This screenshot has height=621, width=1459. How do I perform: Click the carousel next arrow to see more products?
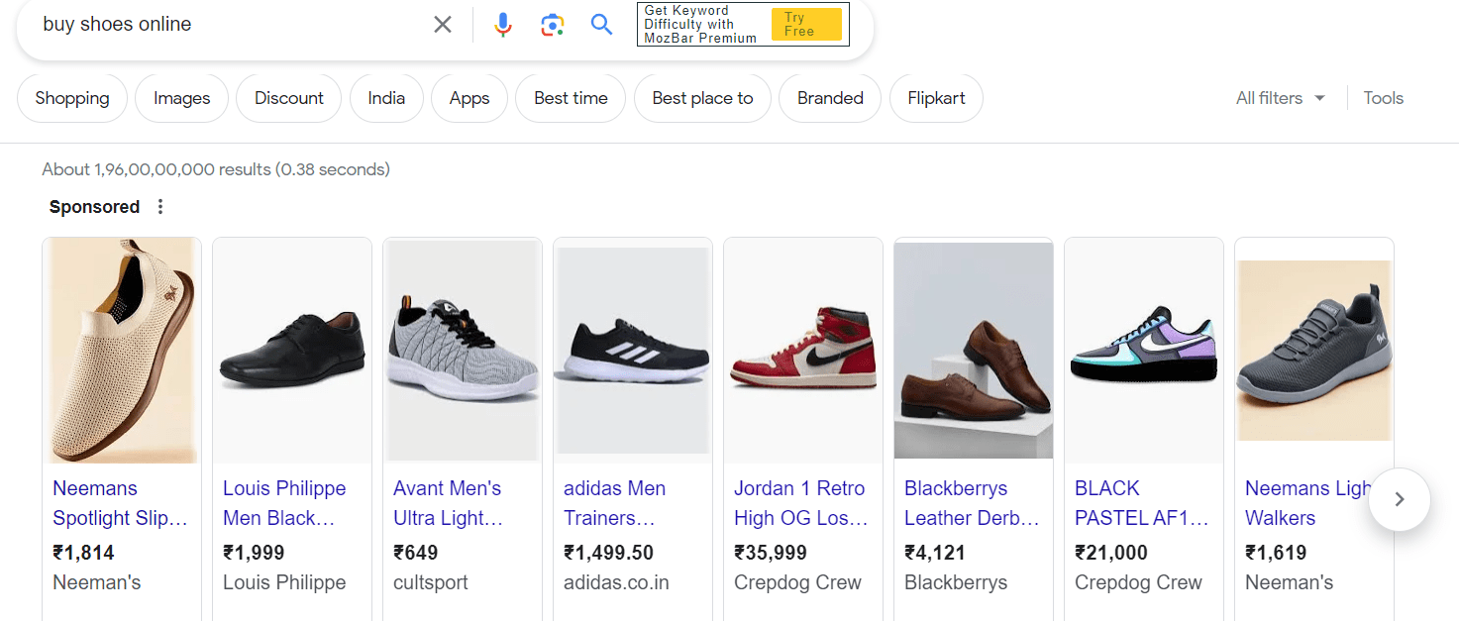point(1399,500)
